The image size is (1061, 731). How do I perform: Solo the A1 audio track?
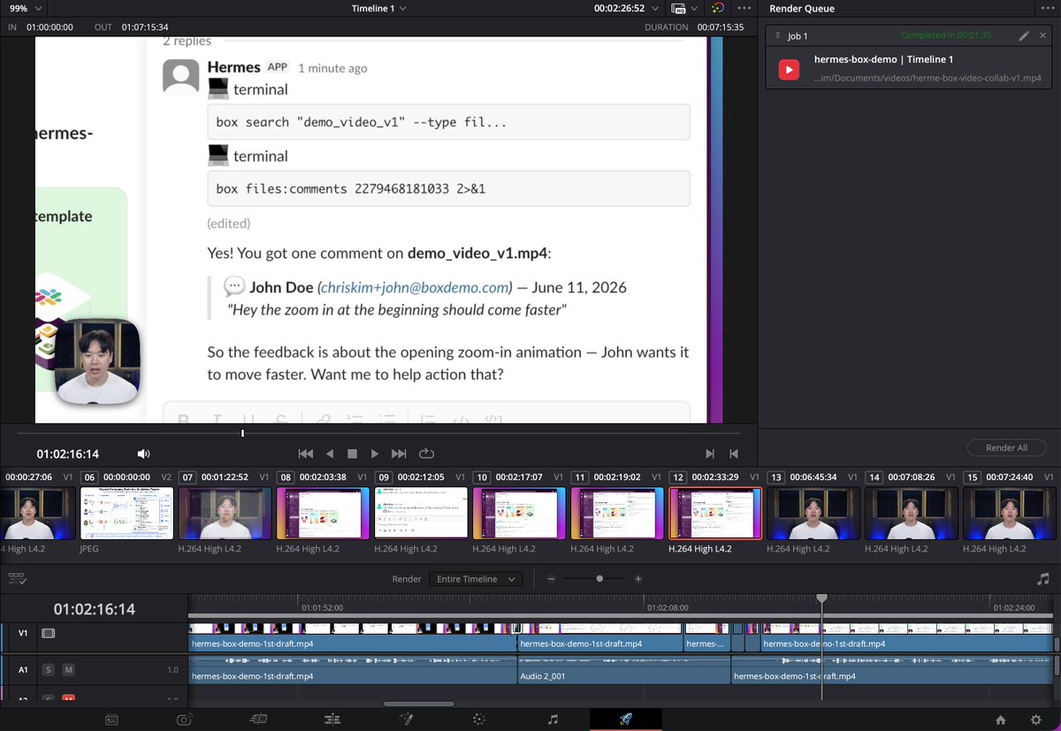(x=49, y=670)
